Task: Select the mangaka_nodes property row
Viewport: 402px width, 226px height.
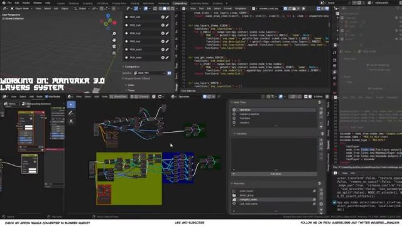Action: [274, 200]
